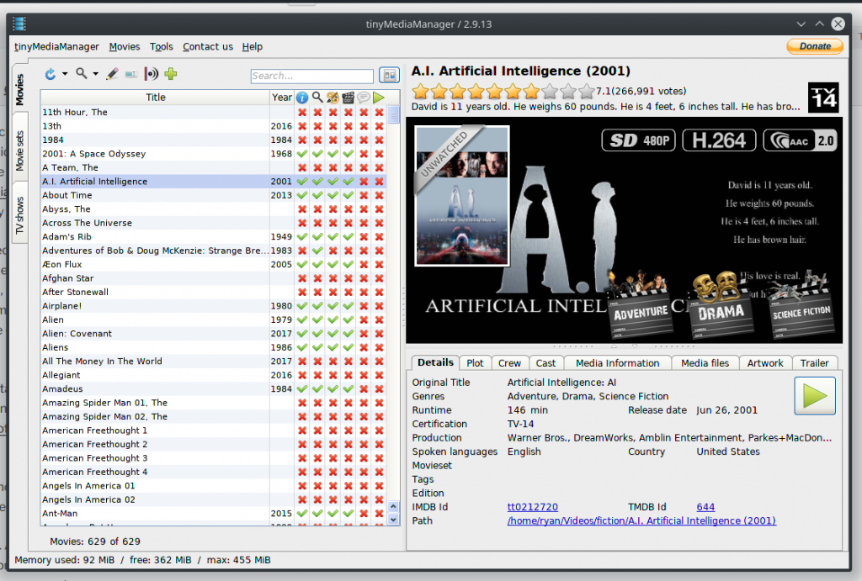Open the Cast tab

[545, 363]
